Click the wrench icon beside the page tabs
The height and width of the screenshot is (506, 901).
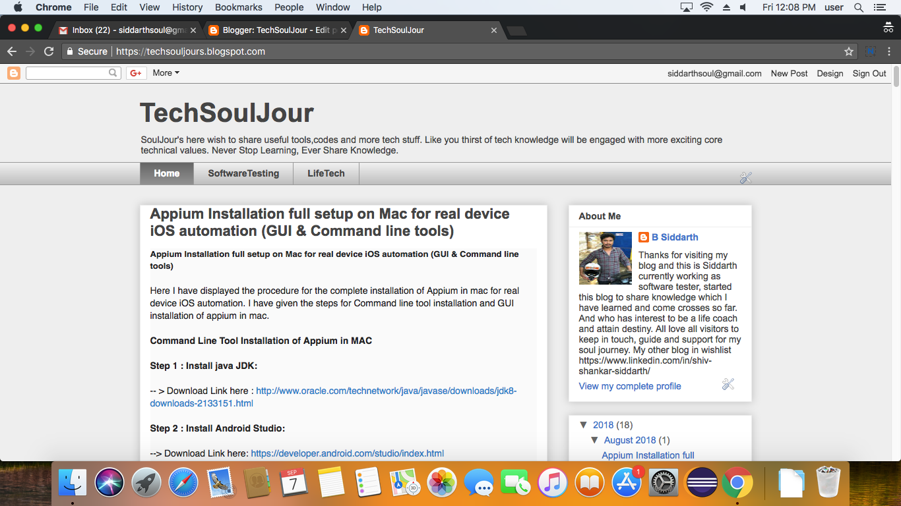(746, 177)
